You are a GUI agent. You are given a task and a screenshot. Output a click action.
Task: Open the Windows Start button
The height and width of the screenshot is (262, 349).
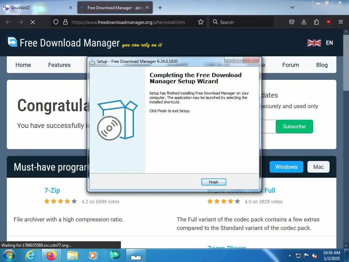(9, 255)
